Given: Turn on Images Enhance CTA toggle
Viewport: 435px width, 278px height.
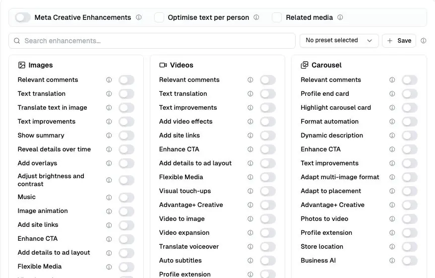Looking at the screenshot, I should [126, 239].
